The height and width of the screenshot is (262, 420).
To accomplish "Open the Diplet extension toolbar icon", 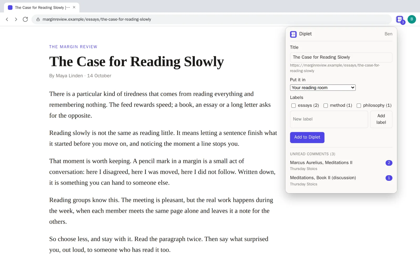I will [x=400, y=19].
